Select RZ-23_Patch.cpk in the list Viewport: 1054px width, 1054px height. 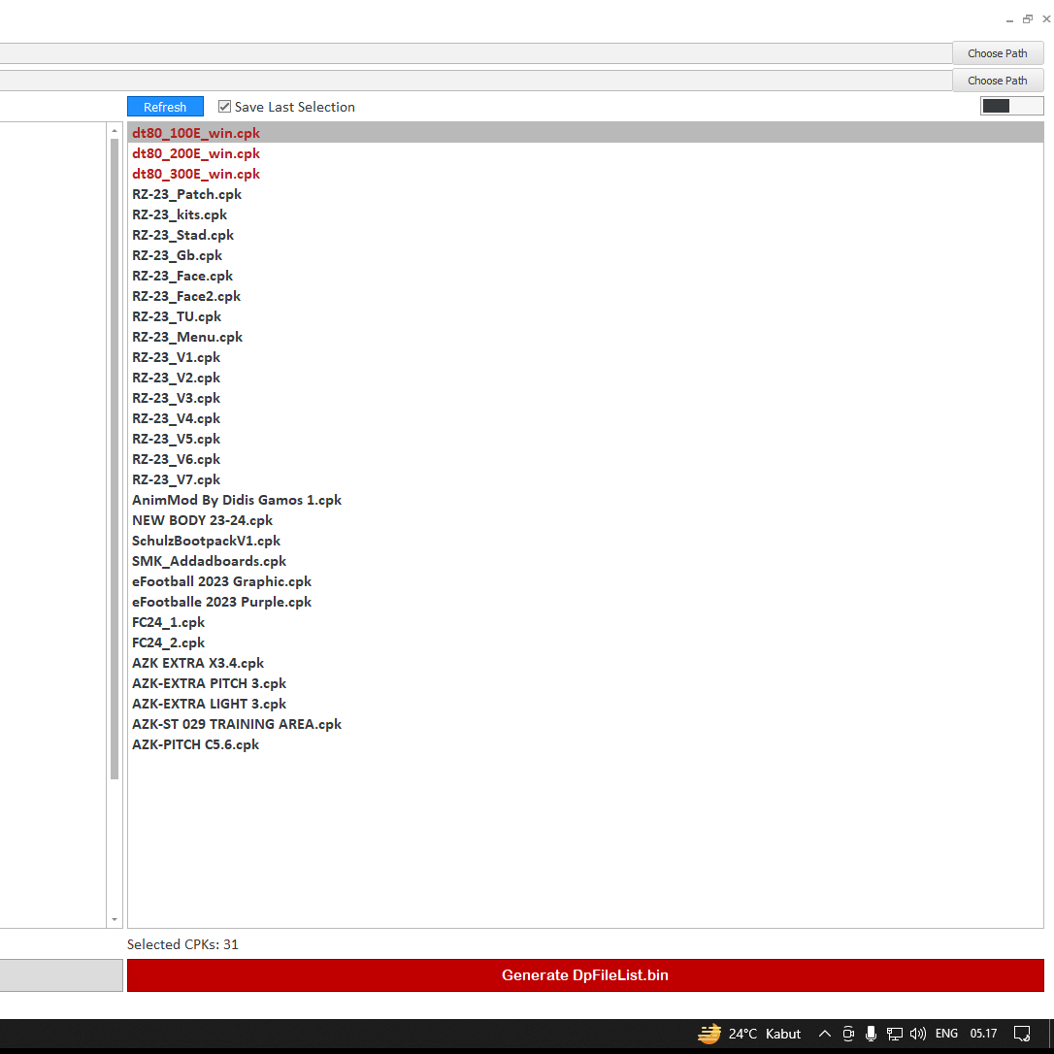tap(585, 194)
